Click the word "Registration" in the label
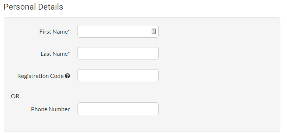This screenshot has width=287, height=133. click(34, 76)
